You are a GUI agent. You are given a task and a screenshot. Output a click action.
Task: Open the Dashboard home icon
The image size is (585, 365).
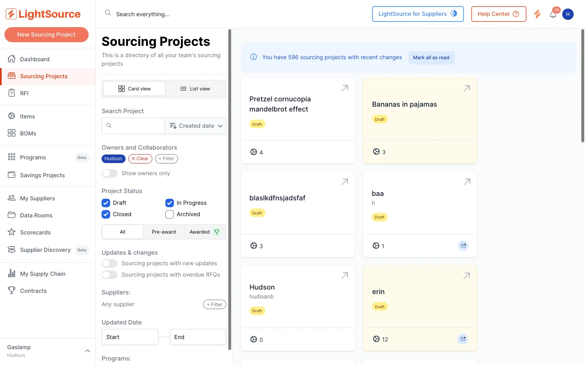(12, 59)
